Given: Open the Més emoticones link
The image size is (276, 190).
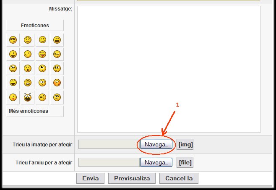Looking at the screenshot, I should pyautogui.click(x=29, y=111).
